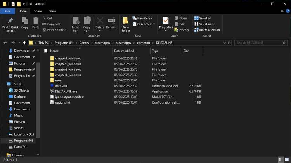Click Select none in ribbon
This screenshot has height=163, width=291.
point(205,24)
